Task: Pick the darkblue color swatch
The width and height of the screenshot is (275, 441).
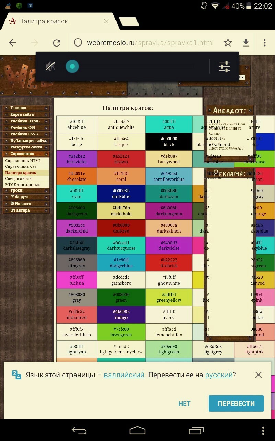Action: tap(121, 194)
